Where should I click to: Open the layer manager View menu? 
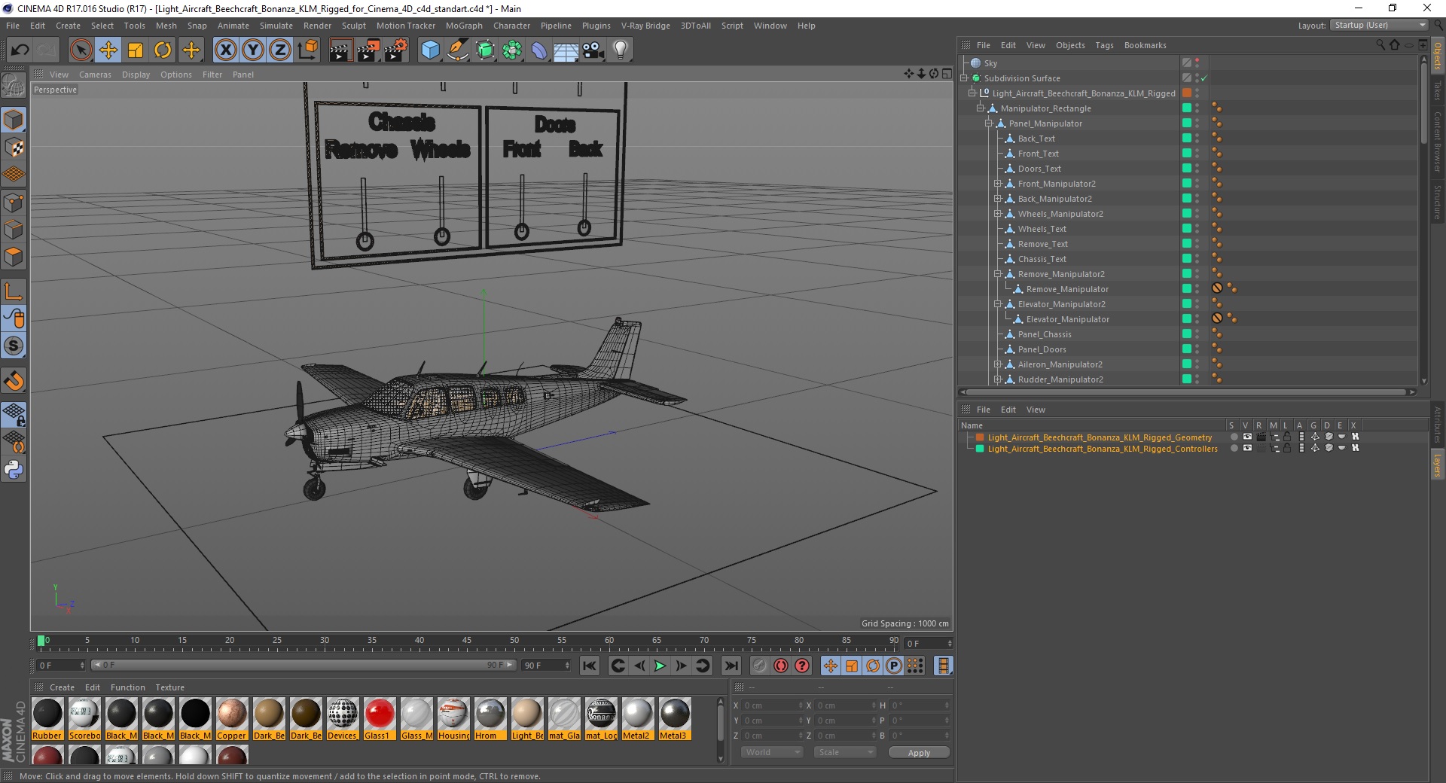[1036, 410]
